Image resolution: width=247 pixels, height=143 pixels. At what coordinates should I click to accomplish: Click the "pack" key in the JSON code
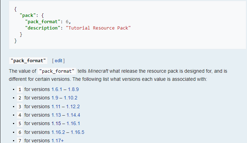click(x=27, y=15)
